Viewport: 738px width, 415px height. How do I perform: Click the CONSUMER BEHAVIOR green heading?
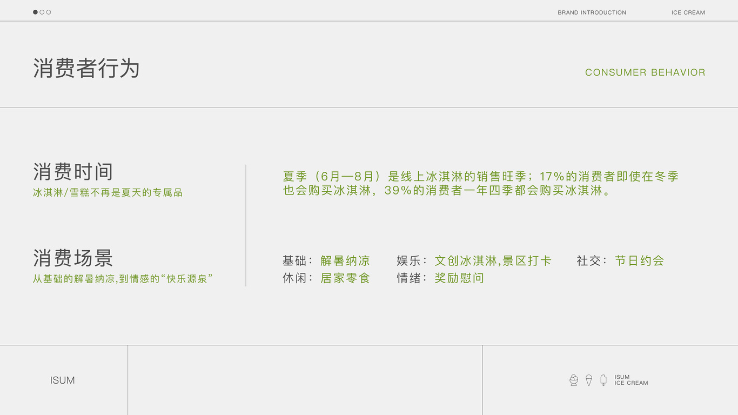click(x=645, y=72)
